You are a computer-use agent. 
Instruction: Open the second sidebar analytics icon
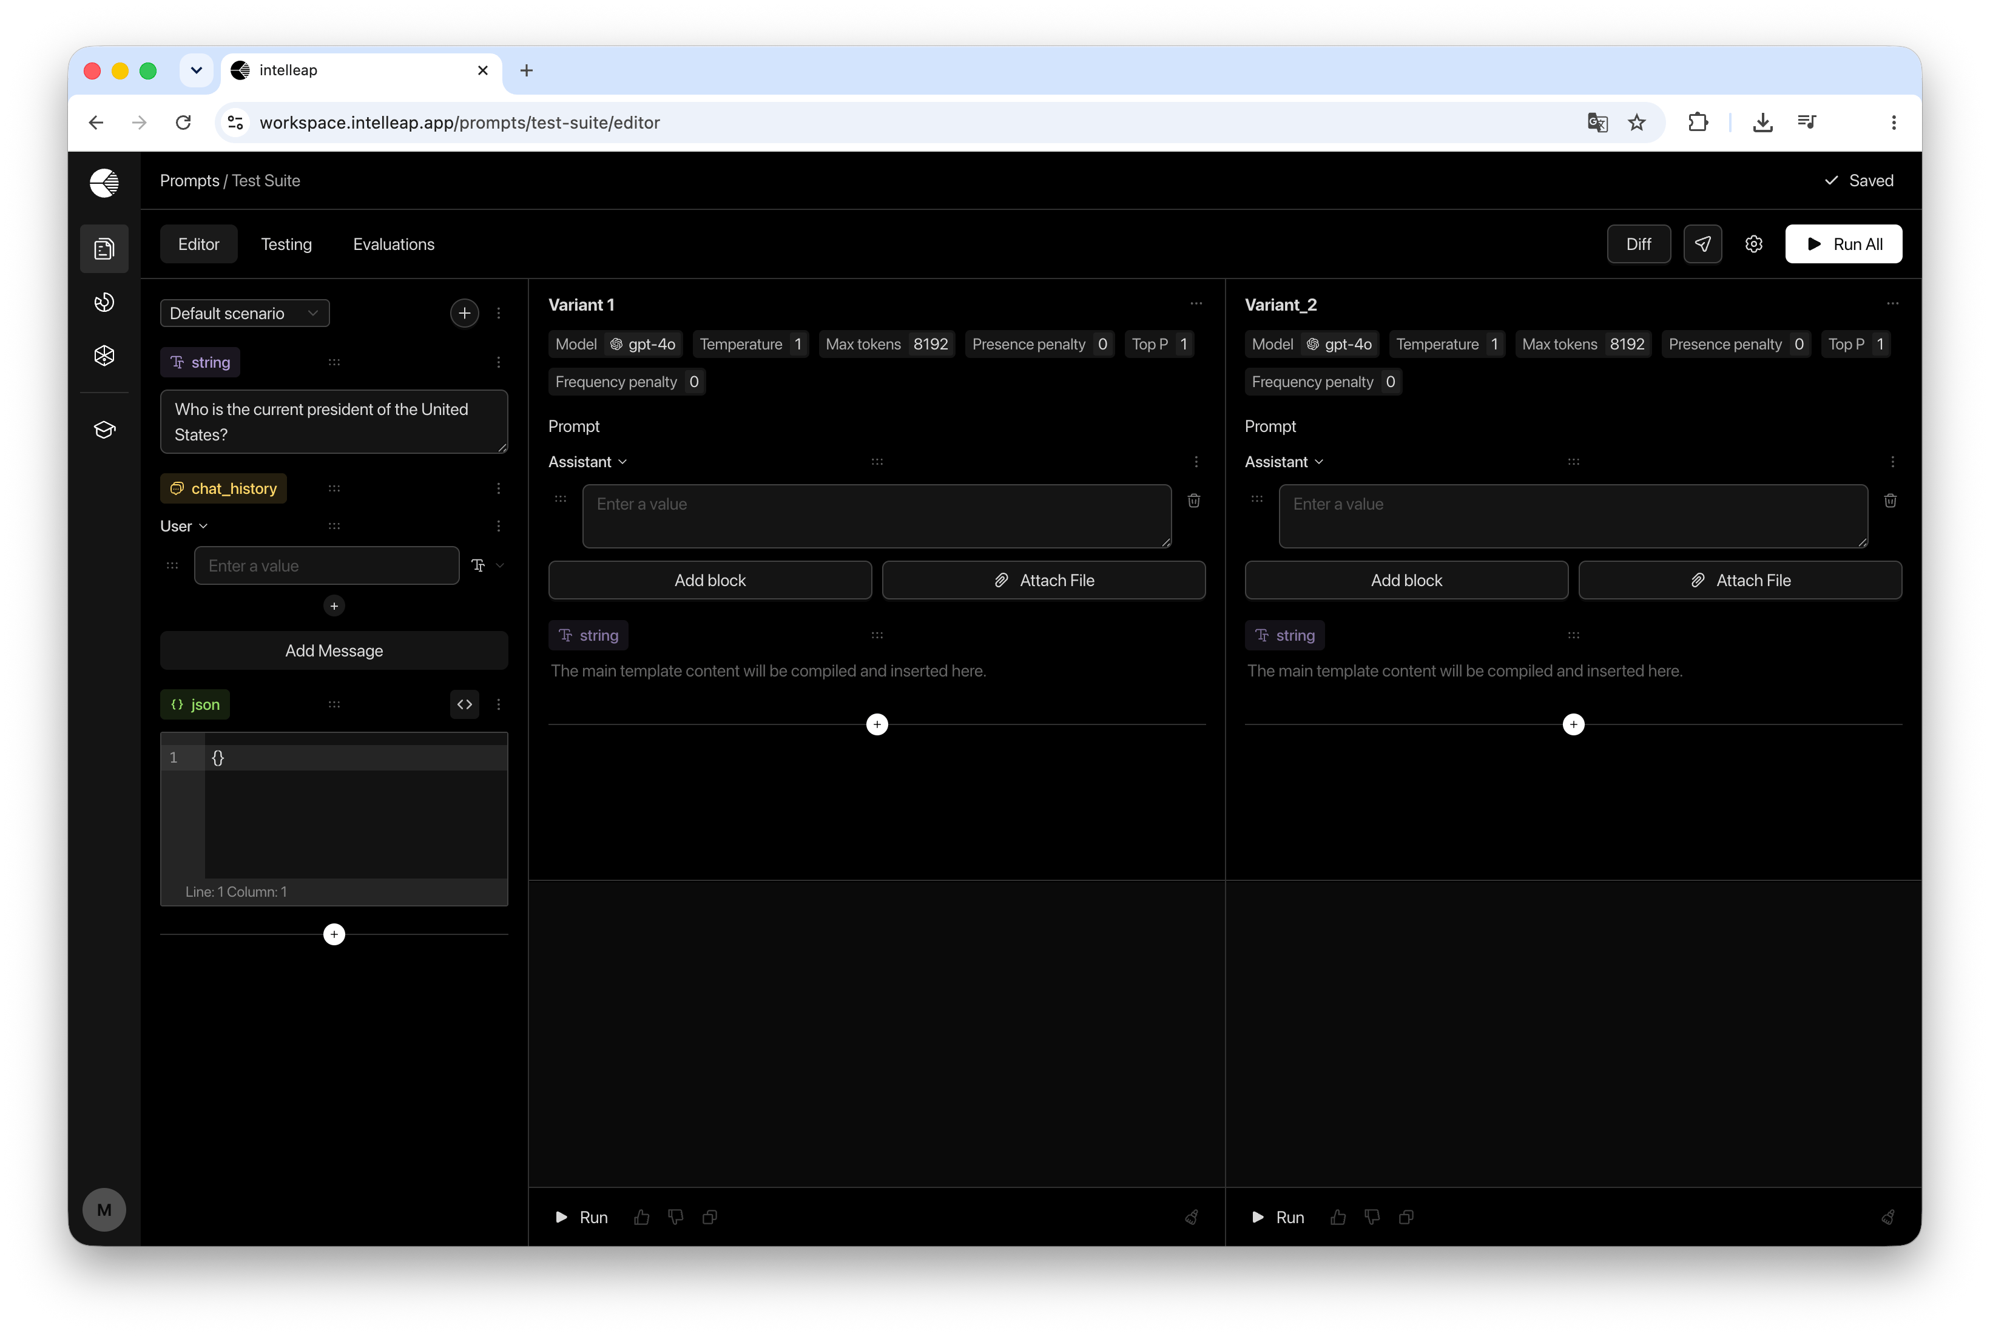[x=104, y=303]
